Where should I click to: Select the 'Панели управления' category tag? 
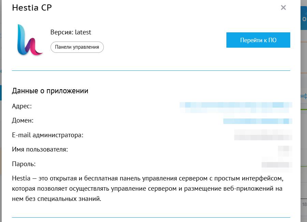[77, 47]
